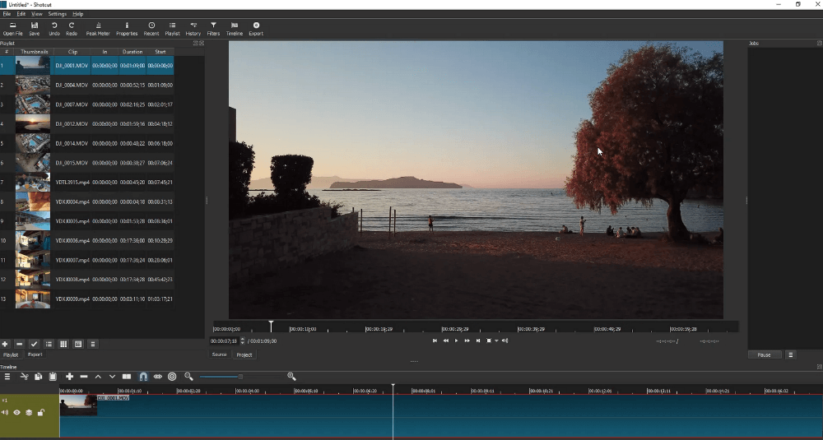Save the project with Save icon

(x=34, y=28)
